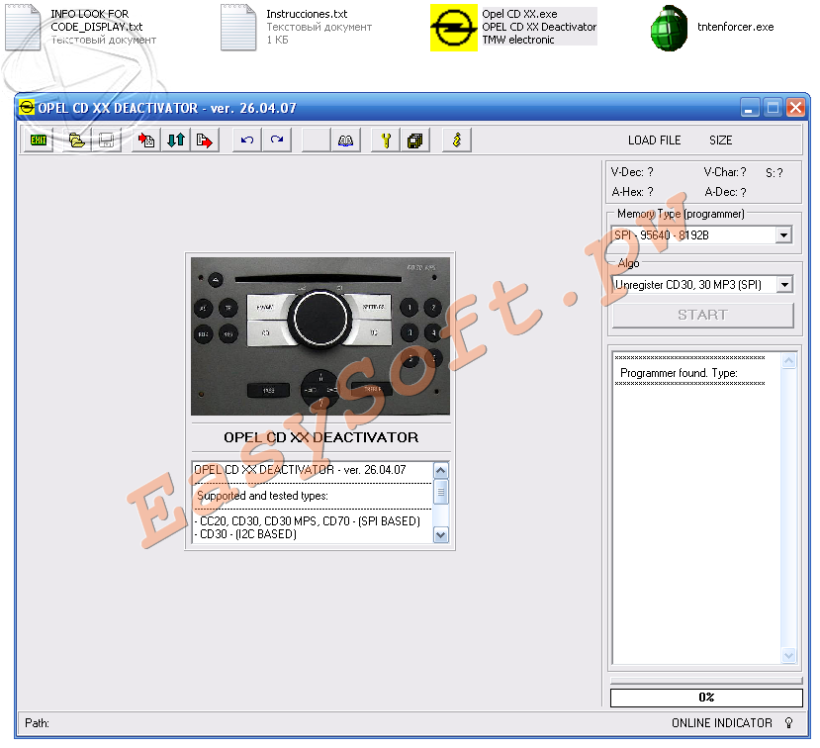This screenshot has height=748, width=820.
Task: Click the 'Programmer found. Type:' log line
Action: (679, 373)
